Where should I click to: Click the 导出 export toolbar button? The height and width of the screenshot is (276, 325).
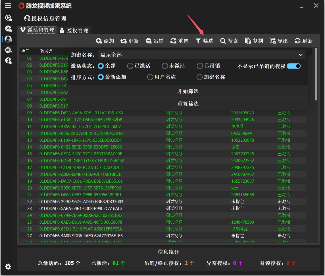[x=279, y=41]
